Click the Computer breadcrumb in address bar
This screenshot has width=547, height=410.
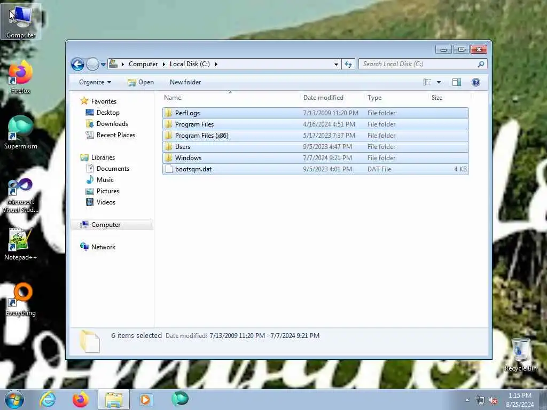pos(143,64)
